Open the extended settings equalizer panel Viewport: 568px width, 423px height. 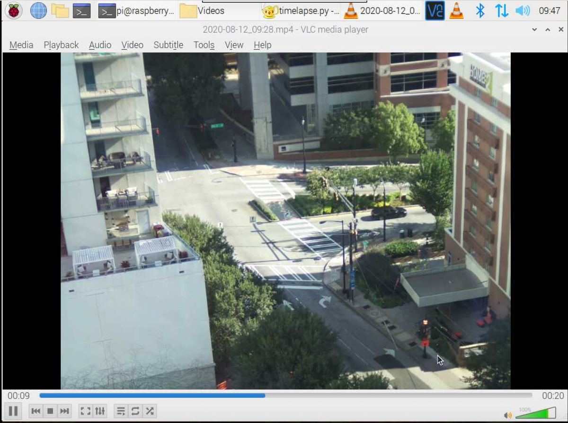click(x=100, y=411)
